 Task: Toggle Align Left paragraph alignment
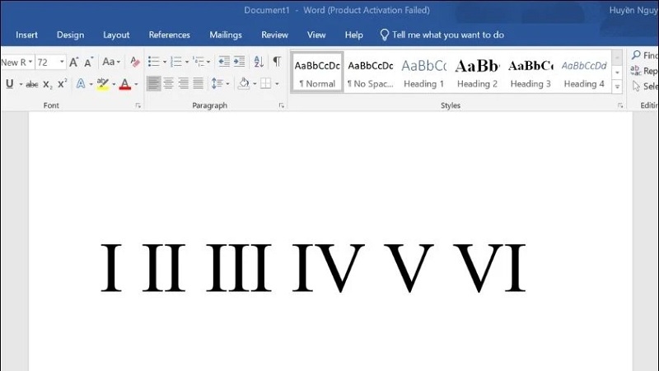pos(153,84)
